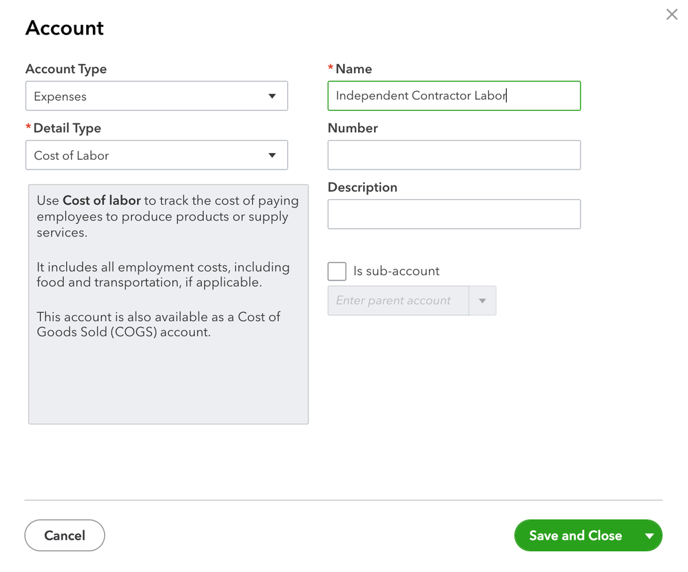
Task: Click into the Number input field
Action: (x=454, y=156)
